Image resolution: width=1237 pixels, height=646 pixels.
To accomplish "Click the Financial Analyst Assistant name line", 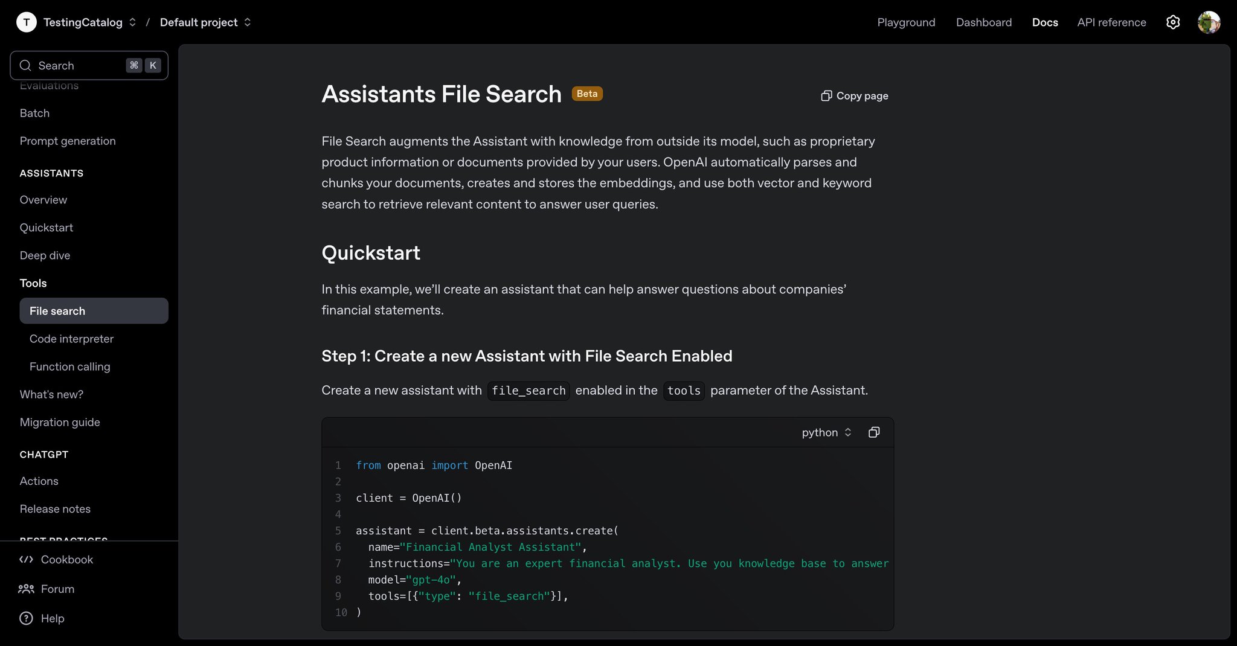I will click(477, 547).
